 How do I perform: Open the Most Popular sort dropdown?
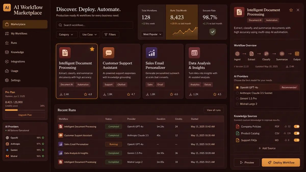click(x=152, y=34)
